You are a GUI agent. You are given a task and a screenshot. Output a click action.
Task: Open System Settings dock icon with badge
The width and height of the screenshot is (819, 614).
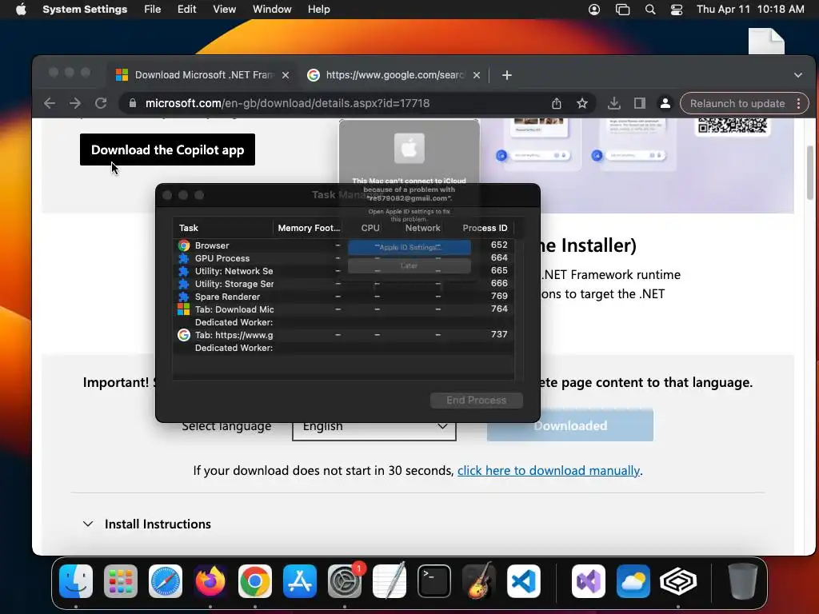coord(345,581)
